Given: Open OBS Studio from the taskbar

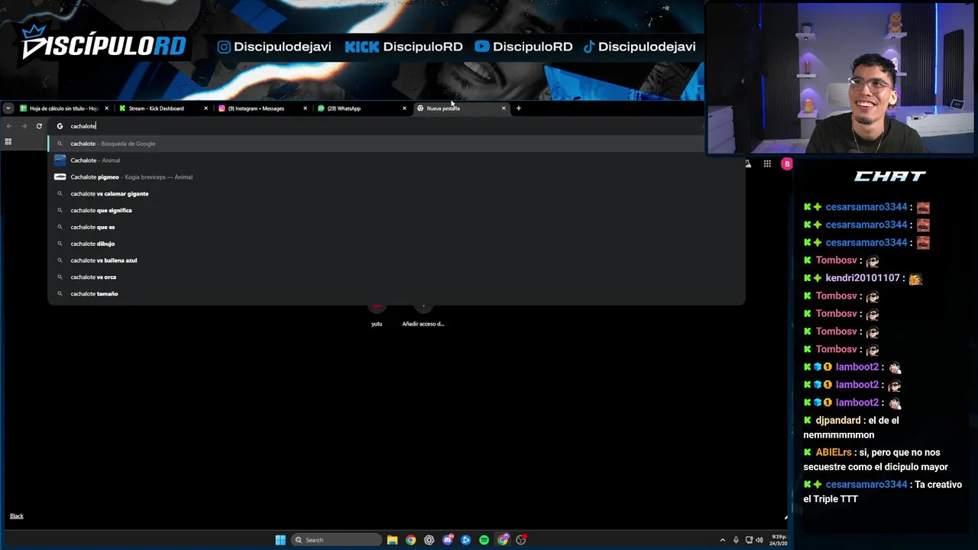Looking at the screenshot, I should 521,540.
